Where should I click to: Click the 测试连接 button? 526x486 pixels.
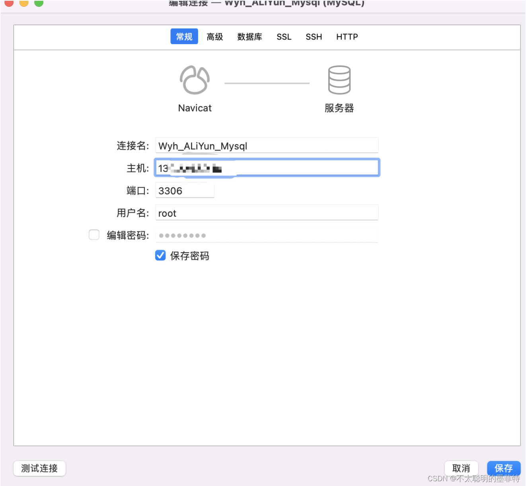coord(39,468)
